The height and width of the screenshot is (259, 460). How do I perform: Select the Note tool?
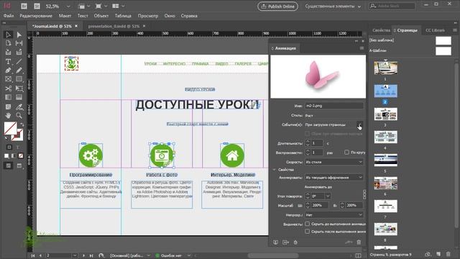[x=8, y=106]
